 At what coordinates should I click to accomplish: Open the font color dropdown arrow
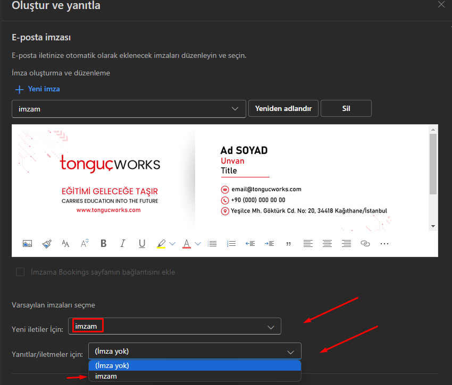(198, 244)
